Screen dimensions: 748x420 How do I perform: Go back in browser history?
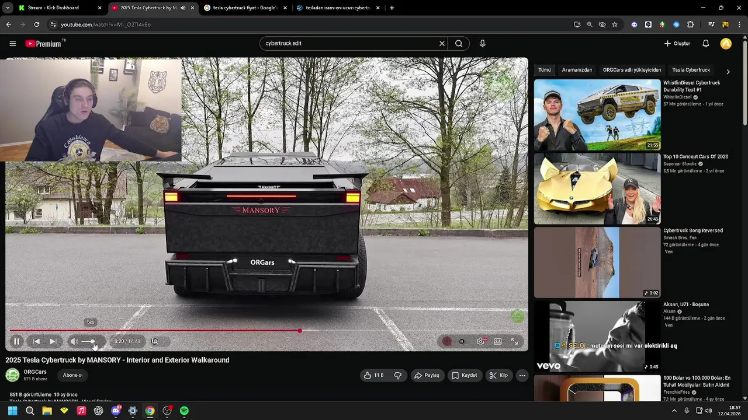click(8, 24)
